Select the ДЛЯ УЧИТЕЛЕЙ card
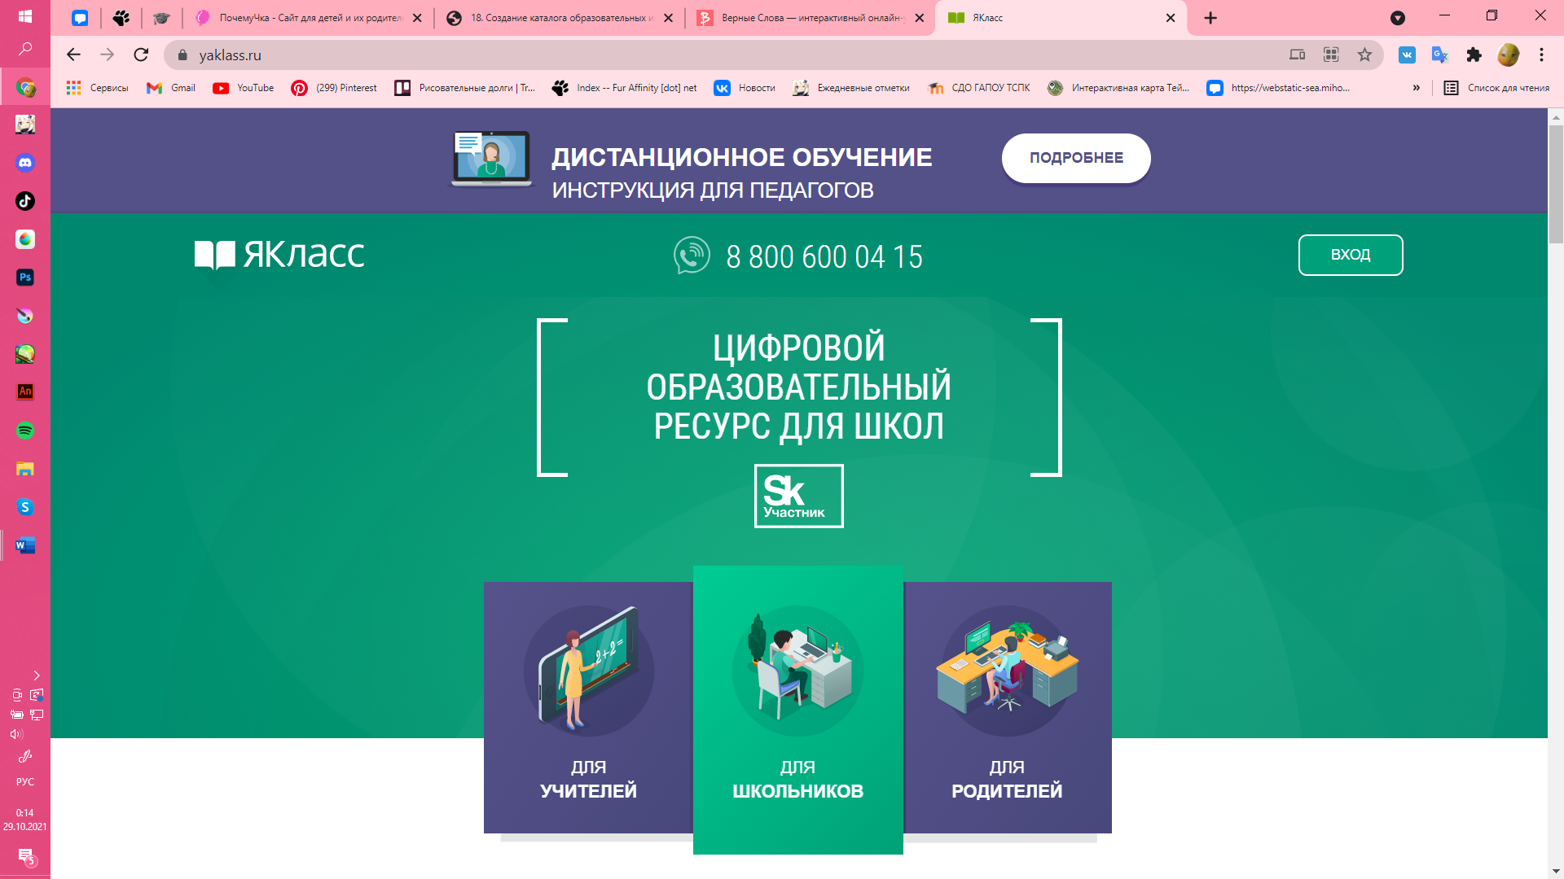Image resolution: width=1564 pixels, height=879 pixels. tap(588, 707)
